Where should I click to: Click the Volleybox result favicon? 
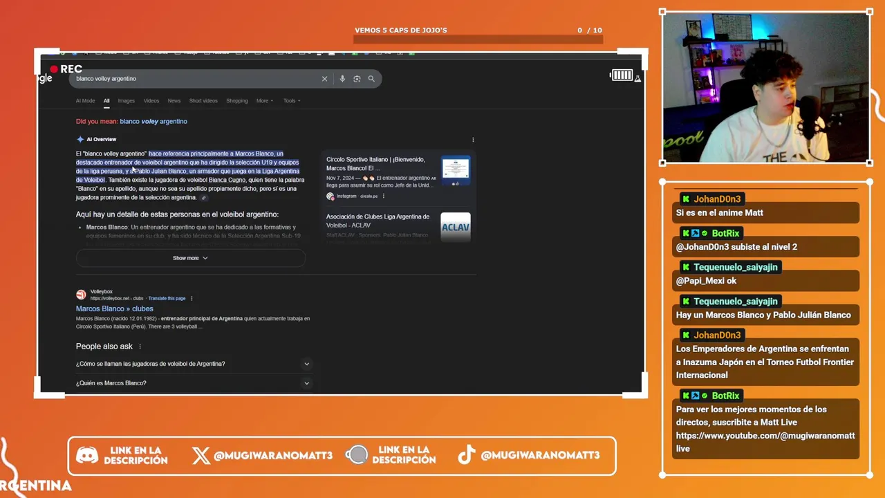(81, 295)
